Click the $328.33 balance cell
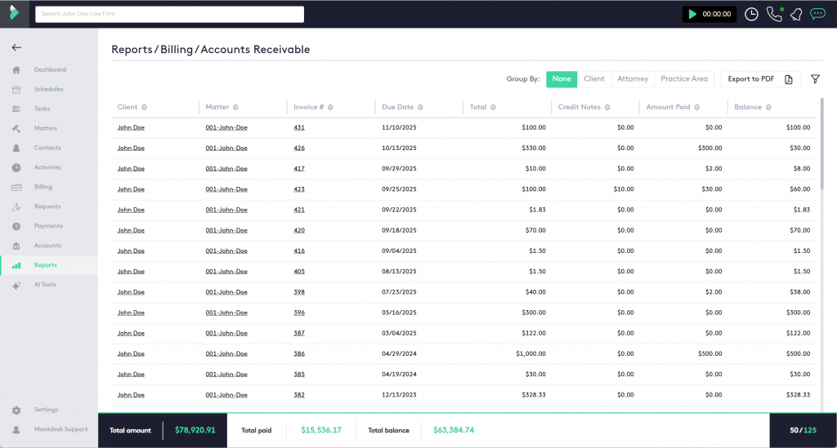 [x=798, y=395]
